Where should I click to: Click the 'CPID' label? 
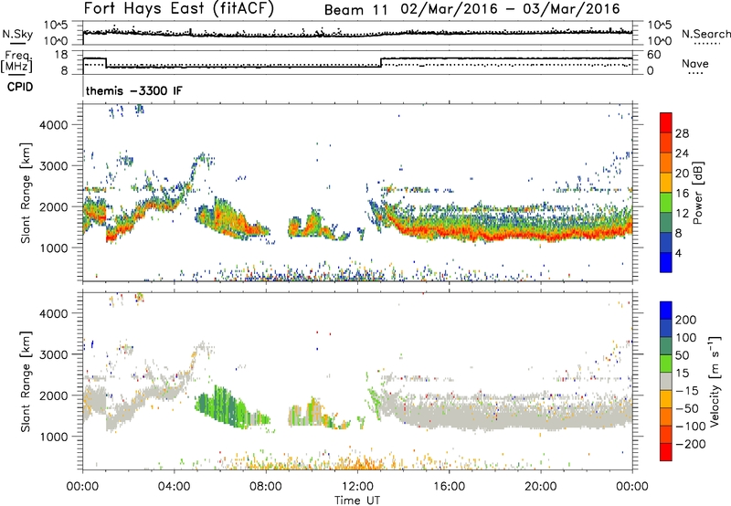(x=20, y=87)
